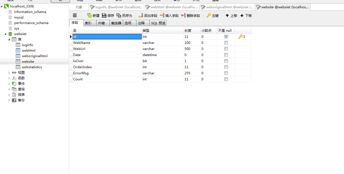This screenshot has height=174, width=344.
Task: Click the New (新建) field icon
Action: tap(89, 15)
